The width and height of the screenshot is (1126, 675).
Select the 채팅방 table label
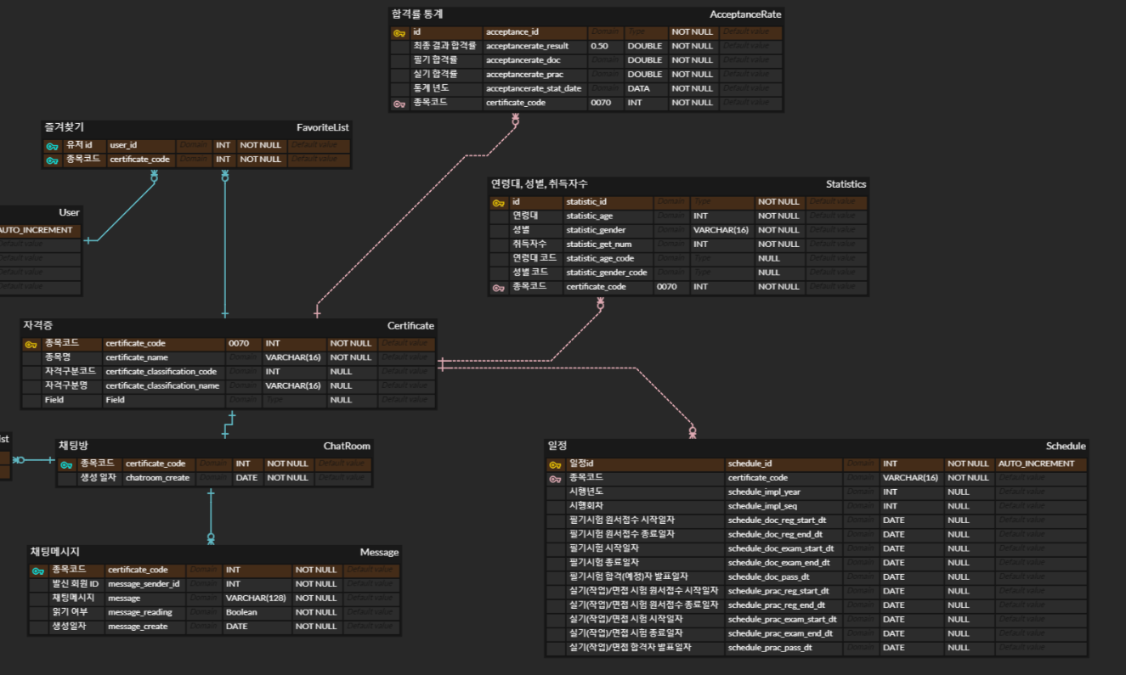coord(73,446)
